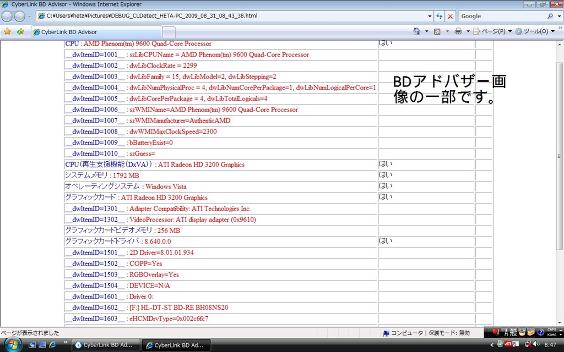564x352 pixels.
Task: Open the recent pages dropdown beside navigation arrows
Action: 30,16
